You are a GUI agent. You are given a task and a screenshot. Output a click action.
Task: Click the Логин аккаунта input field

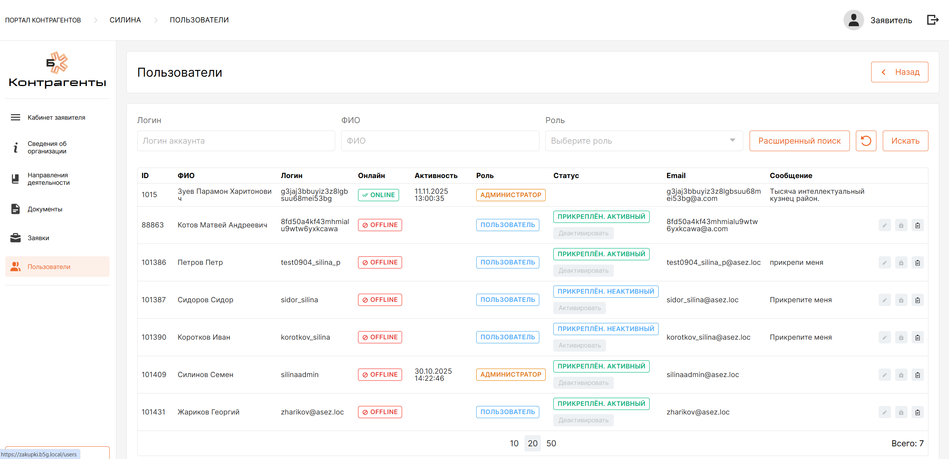[236, 141]
